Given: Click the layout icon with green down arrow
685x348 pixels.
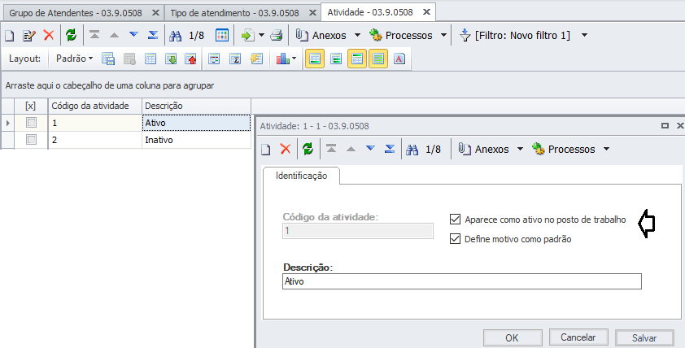Looking at the screenshot, I should pos(171,59).
